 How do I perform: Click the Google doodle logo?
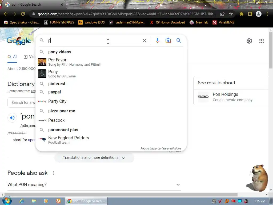pyautogui.click(x=19, y=41)
